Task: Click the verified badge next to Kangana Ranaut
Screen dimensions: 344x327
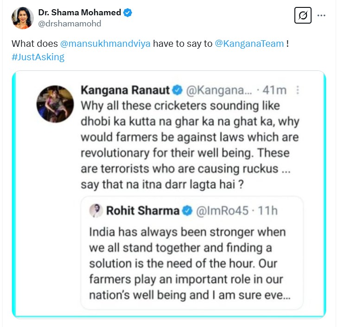Action: point(177,90)
